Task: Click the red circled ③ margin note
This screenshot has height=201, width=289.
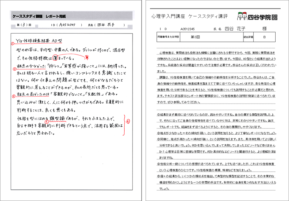Action: tap(13, 96)
